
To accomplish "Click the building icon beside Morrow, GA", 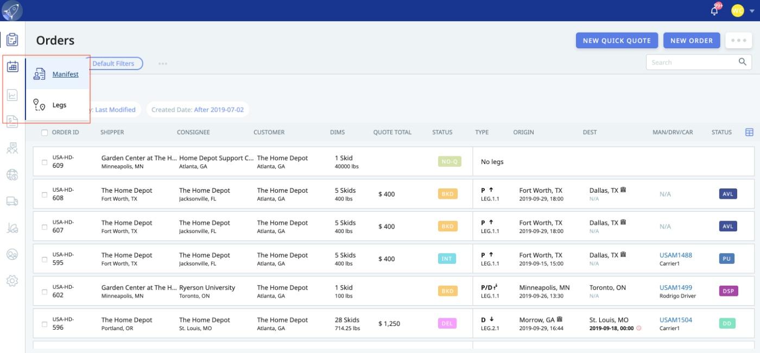I will (x=560, y=319).
